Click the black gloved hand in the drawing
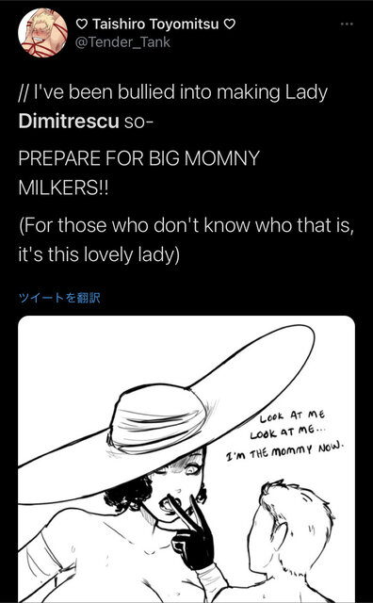This screenshot has height=603, width=373. (192, 534)
